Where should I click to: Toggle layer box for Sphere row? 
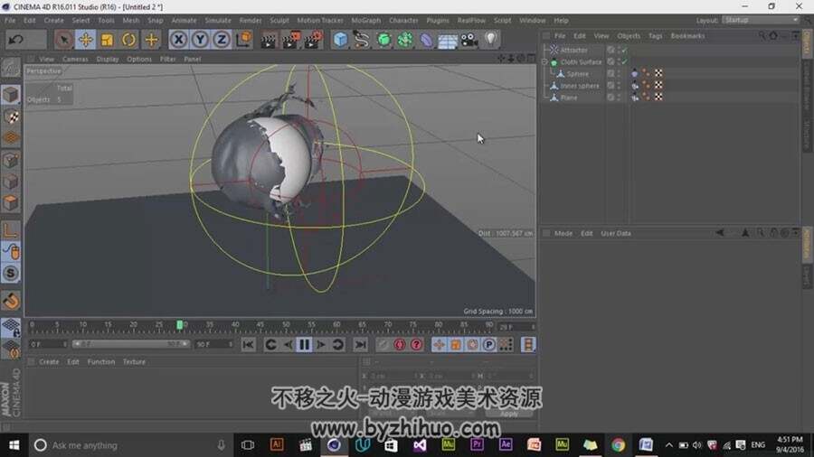[611, 73]
